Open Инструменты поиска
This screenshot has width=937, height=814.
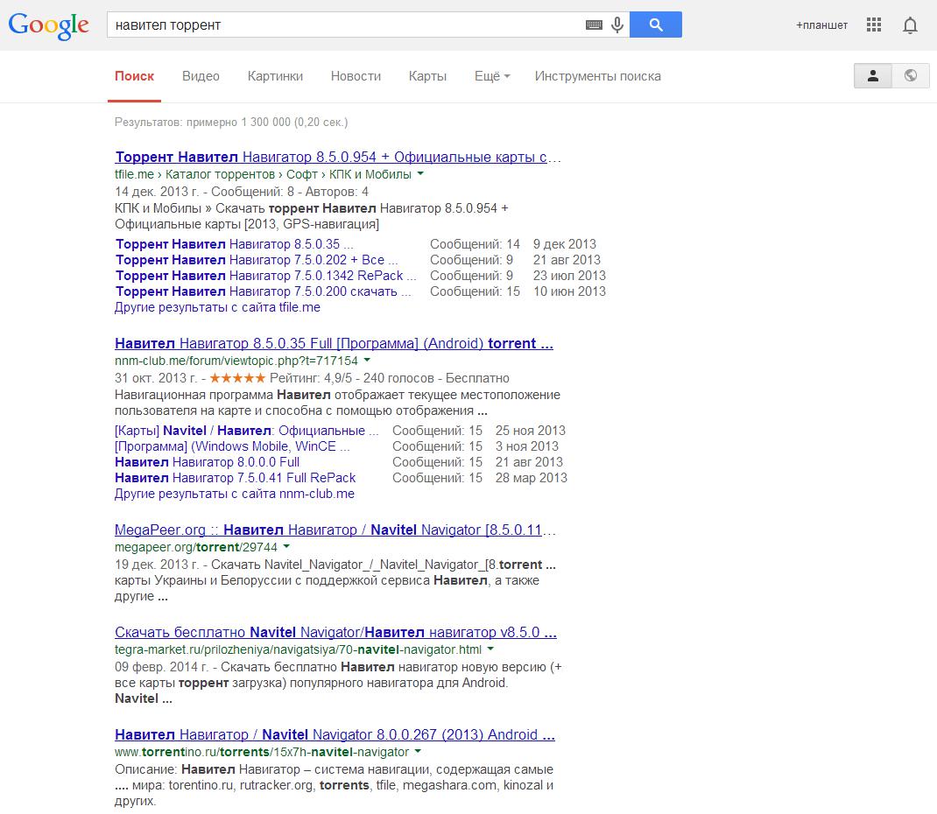click(x=597, y=76)
